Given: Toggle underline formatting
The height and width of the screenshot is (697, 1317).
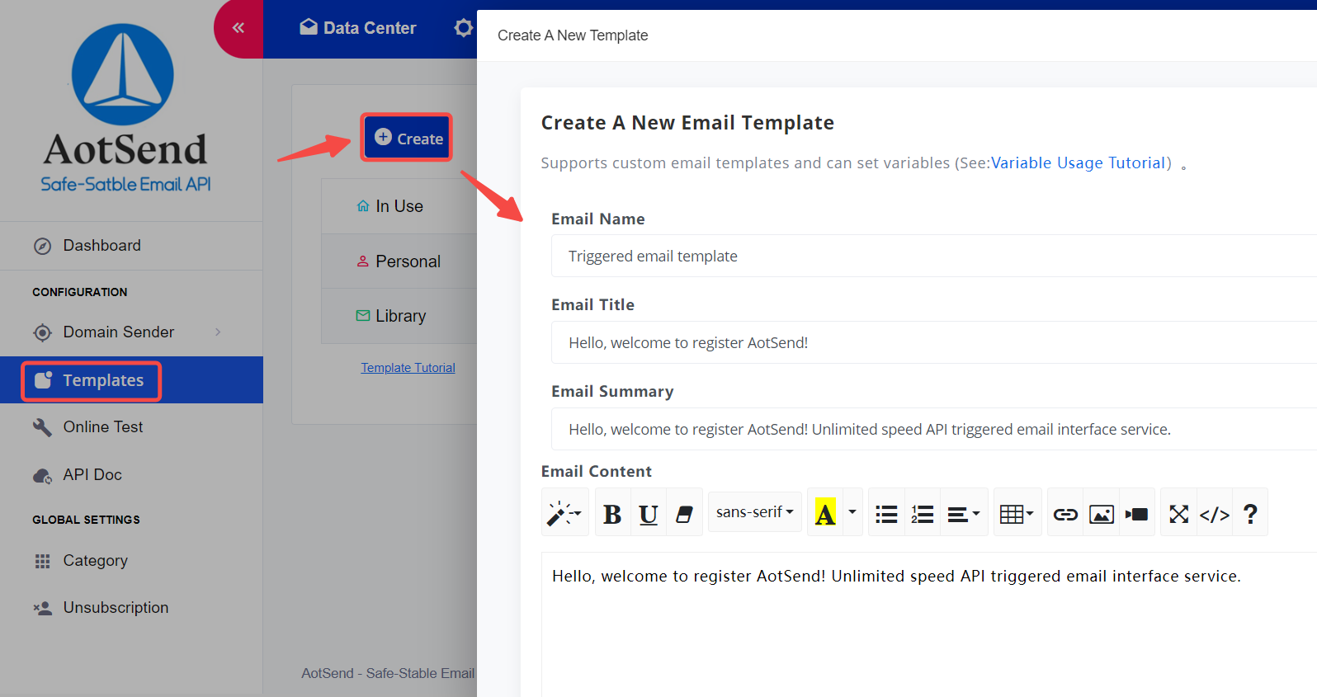Looking at the screenshot, I should coord(649,513).
